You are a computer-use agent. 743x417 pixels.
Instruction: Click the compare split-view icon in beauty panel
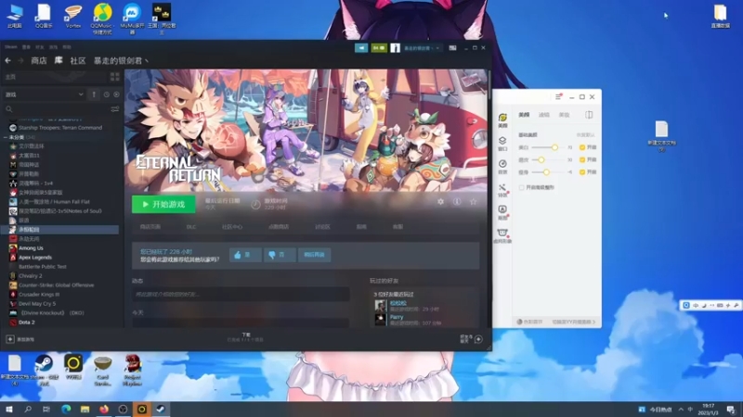pyautogui.click(x=589, y=115)
